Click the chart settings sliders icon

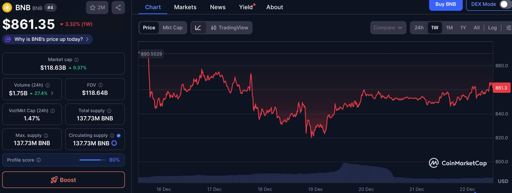pyautogui.click(x=508, y=28)
